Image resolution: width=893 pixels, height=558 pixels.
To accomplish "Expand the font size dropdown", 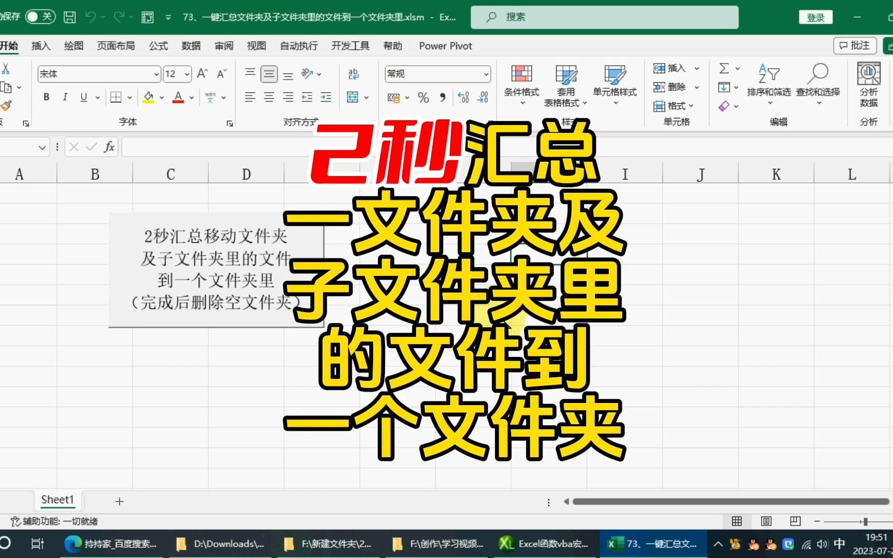I will click(187, 74).
